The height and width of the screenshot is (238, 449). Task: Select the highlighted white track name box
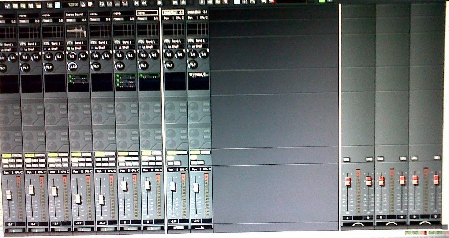coord(147,13)
